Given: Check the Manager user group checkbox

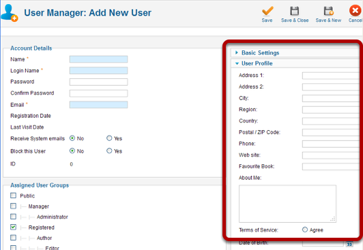Looking at the screenshot, I should coord(13,206).
